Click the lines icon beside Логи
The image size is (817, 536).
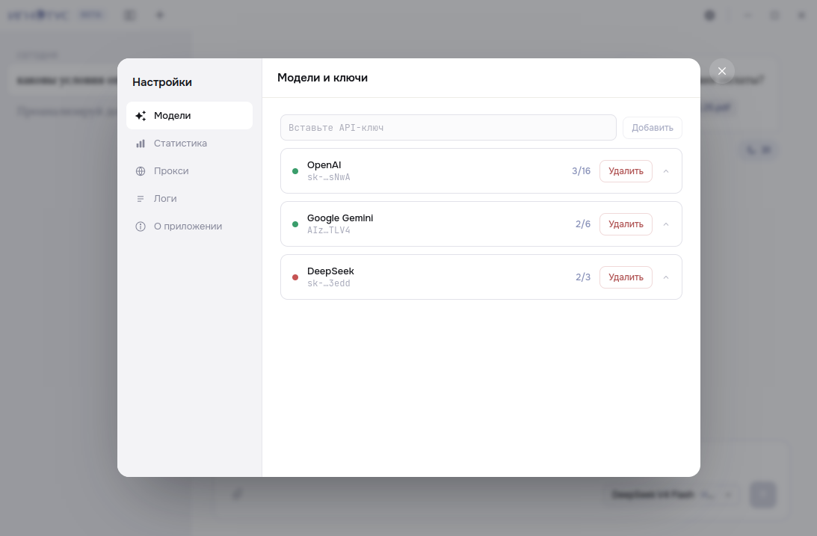coord(141,198)
